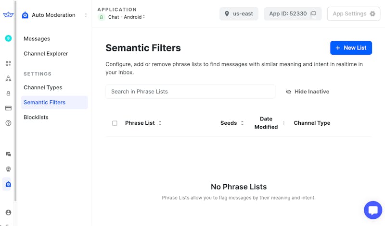Click the New List button

[x=351, y=48]
